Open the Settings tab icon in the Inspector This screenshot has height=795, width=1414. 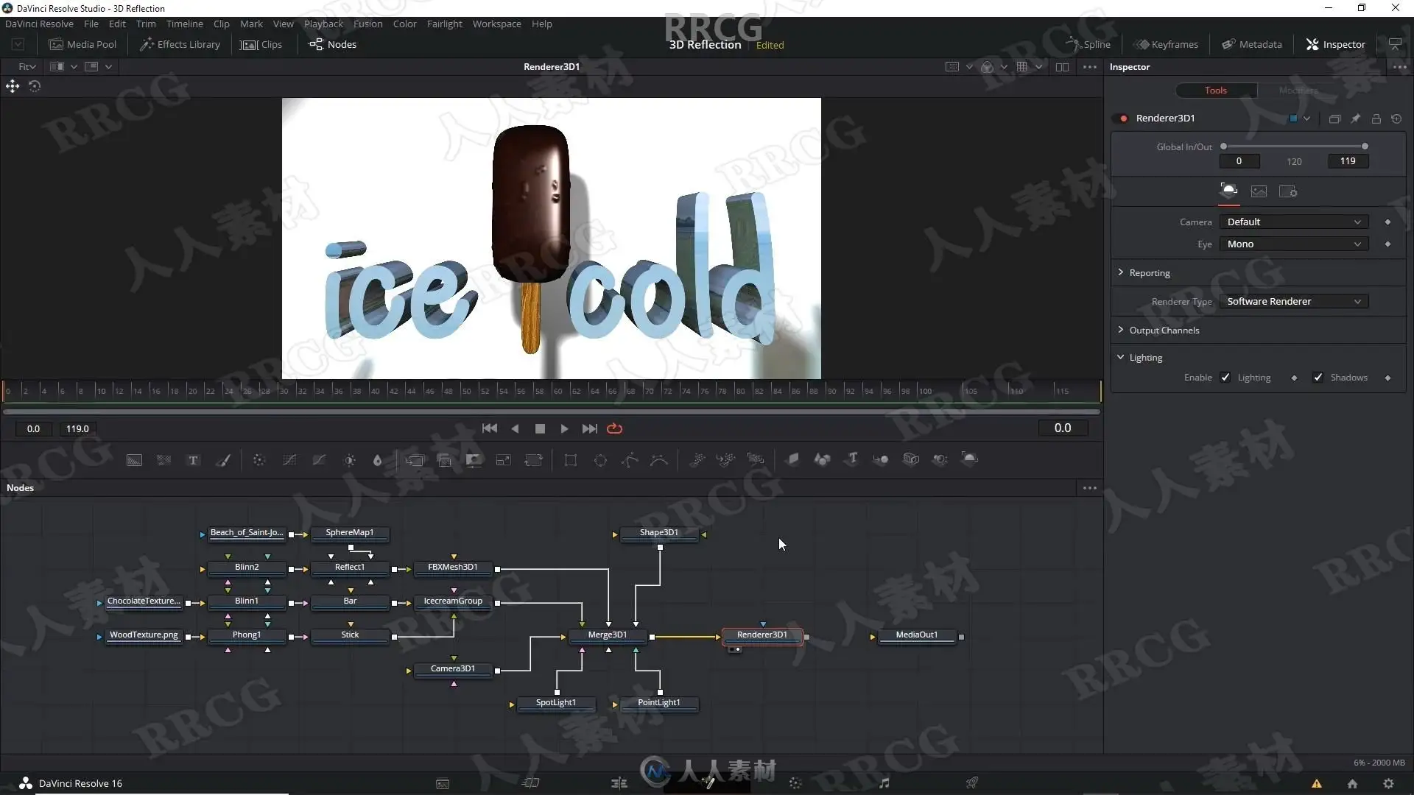(x=1288, y=191)
